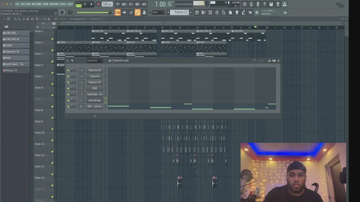
Task: Click the project picker pages icon
Action: click(x=230, y=12)
